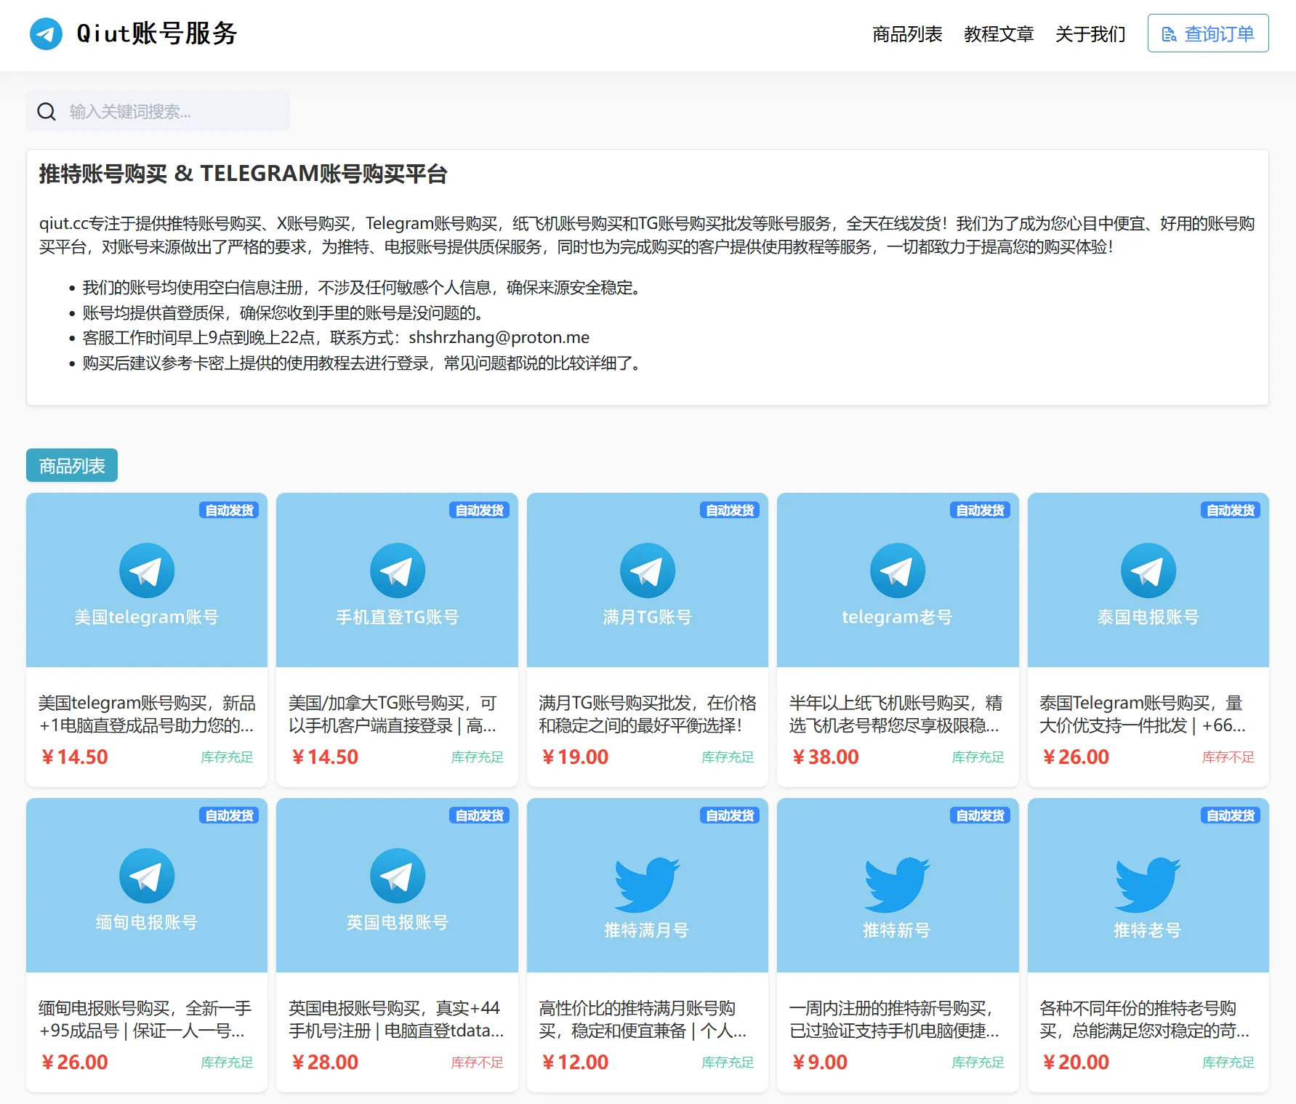
Task: Click the Telegram icon on 满月TG账号 card
Action: (x=647, y=570)
